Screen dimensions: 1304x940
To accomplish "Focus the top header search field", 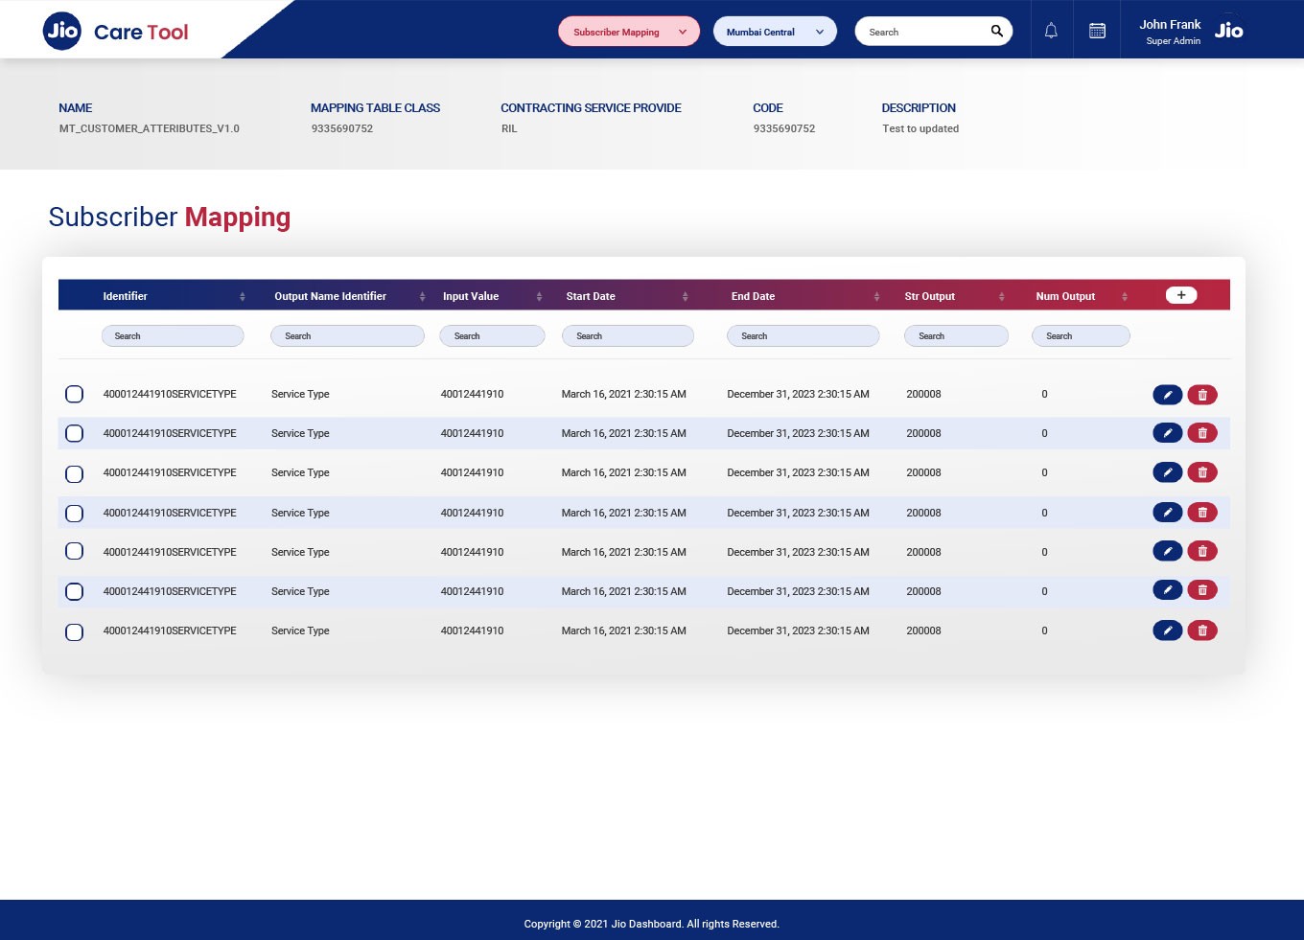I will point(924,32).
